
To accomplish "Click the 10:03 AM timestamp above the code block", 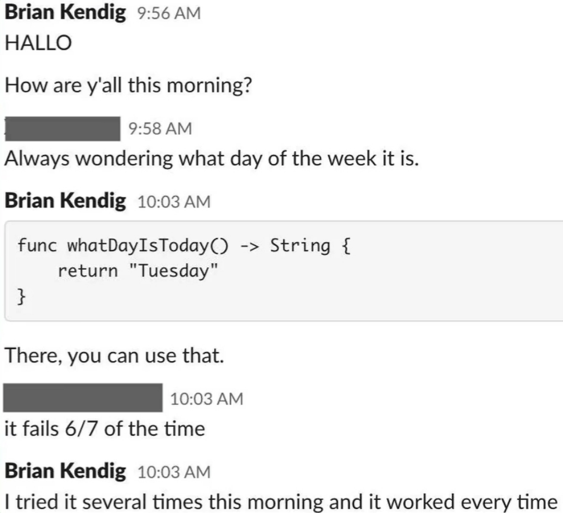I will (174, 202).
